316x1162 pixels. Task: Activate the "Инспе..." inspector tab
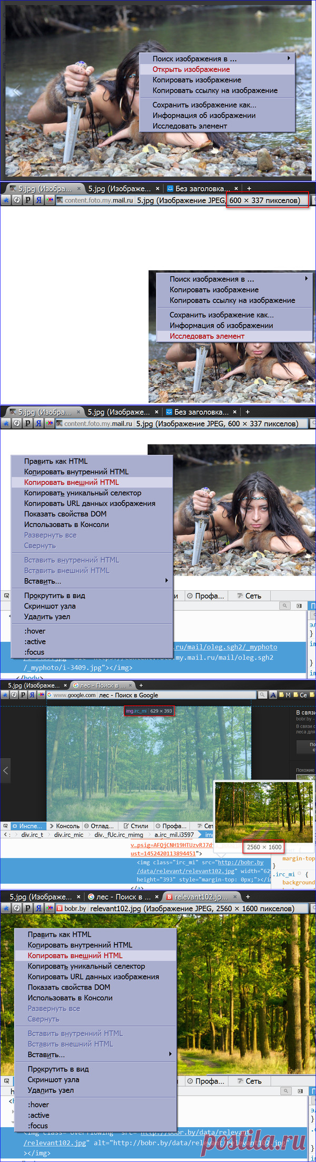(x=27, y=826)
